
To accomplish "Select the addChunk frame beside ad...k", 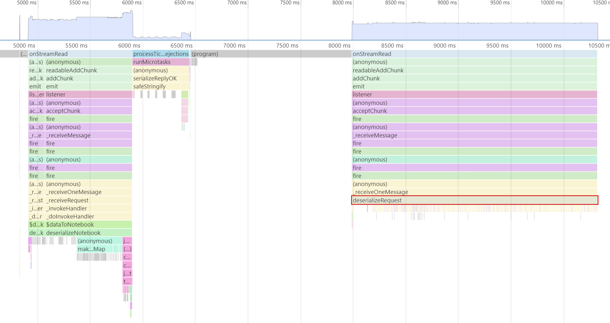I will click(x=88, y=78).
